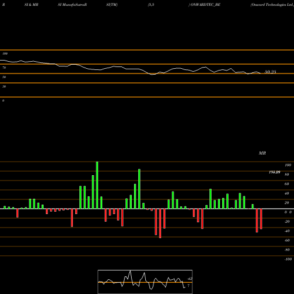Viewport: 294px width, 294px height.
Task: Click MR axis label -80
Action: tap(287, 250)
